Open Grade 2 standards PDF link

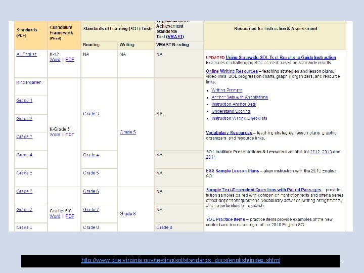tap(24, 118)
